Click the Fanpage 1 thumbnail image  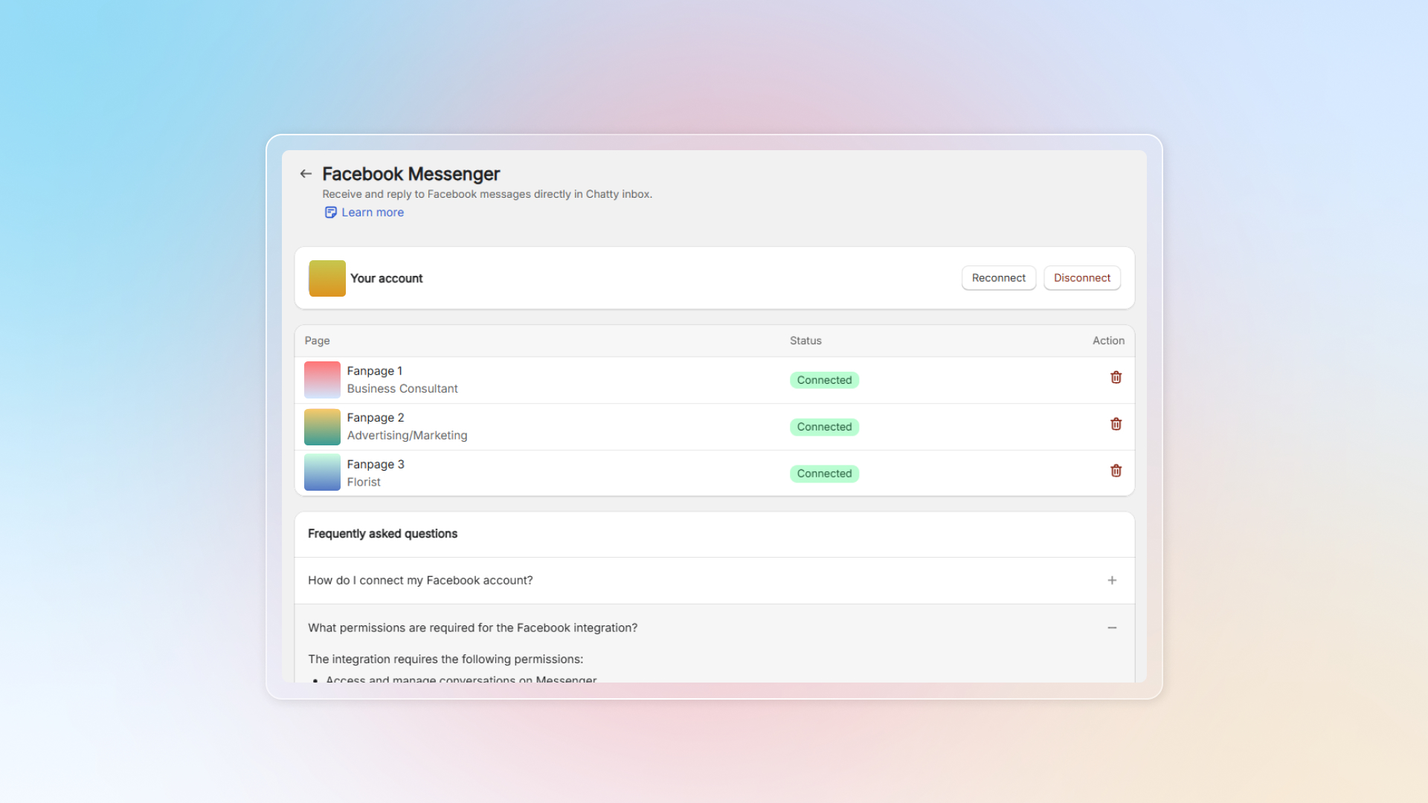pos(322,380)
